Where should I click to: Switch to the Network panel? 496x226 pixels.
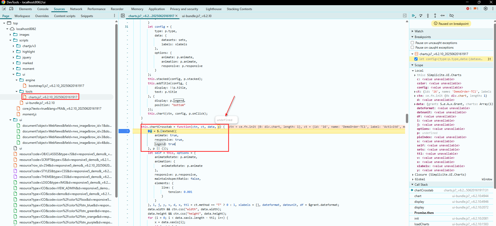(76, 9)
